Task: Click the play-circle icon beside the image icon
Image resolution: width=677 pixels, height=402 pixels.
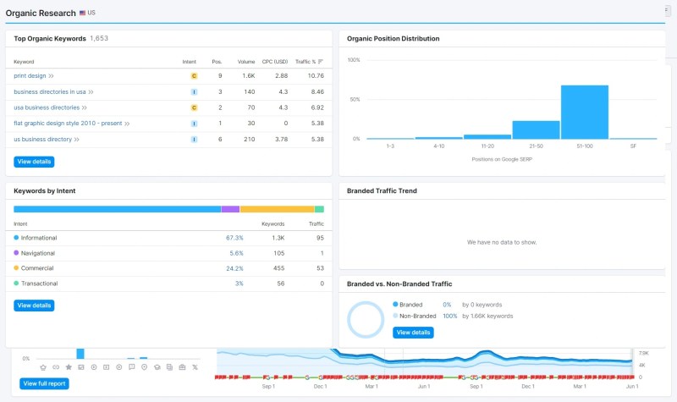Action: 94,367
